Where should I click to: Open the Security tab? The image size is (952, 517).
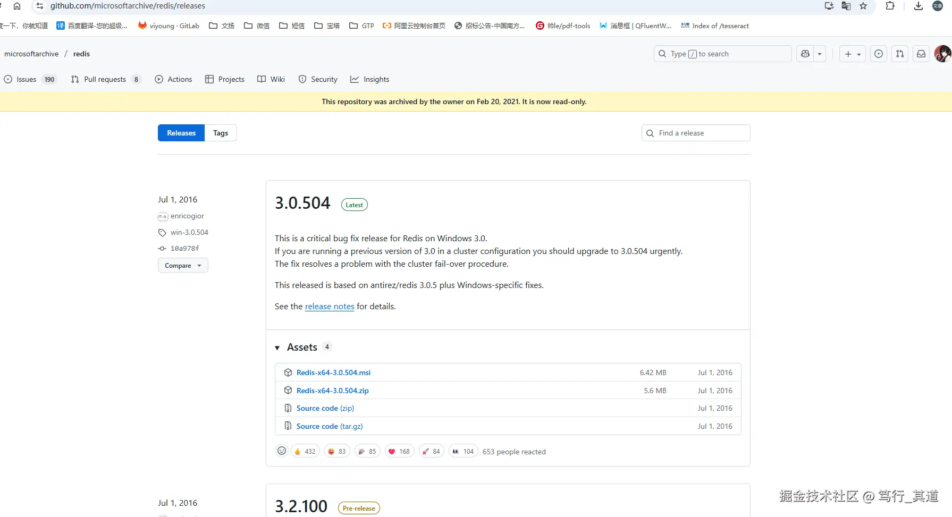click(318, 79)
